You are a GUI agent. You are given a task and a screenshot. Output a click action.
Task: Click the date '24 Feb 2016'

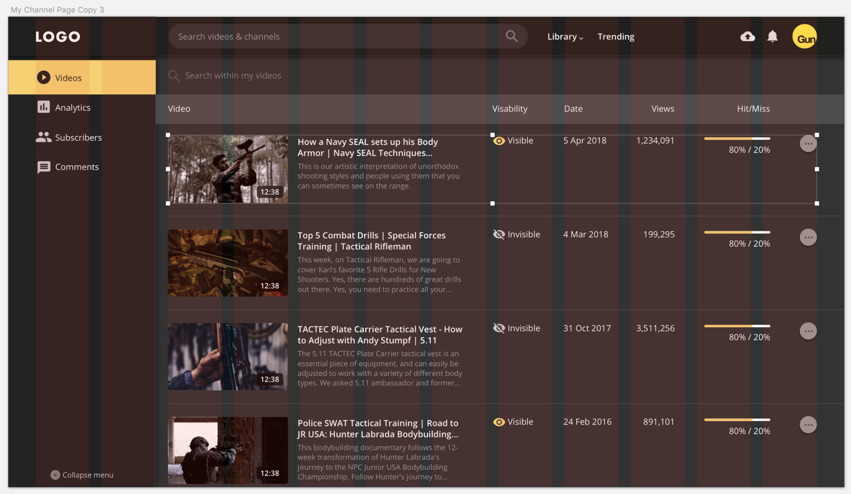587,422
